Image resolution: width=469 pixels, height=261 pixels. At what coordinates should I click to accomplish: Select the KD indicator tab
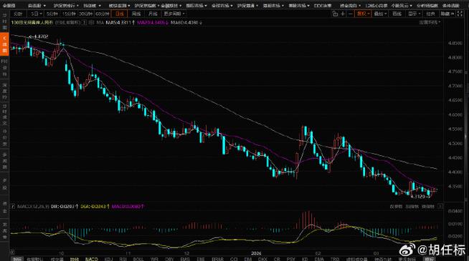305,259
